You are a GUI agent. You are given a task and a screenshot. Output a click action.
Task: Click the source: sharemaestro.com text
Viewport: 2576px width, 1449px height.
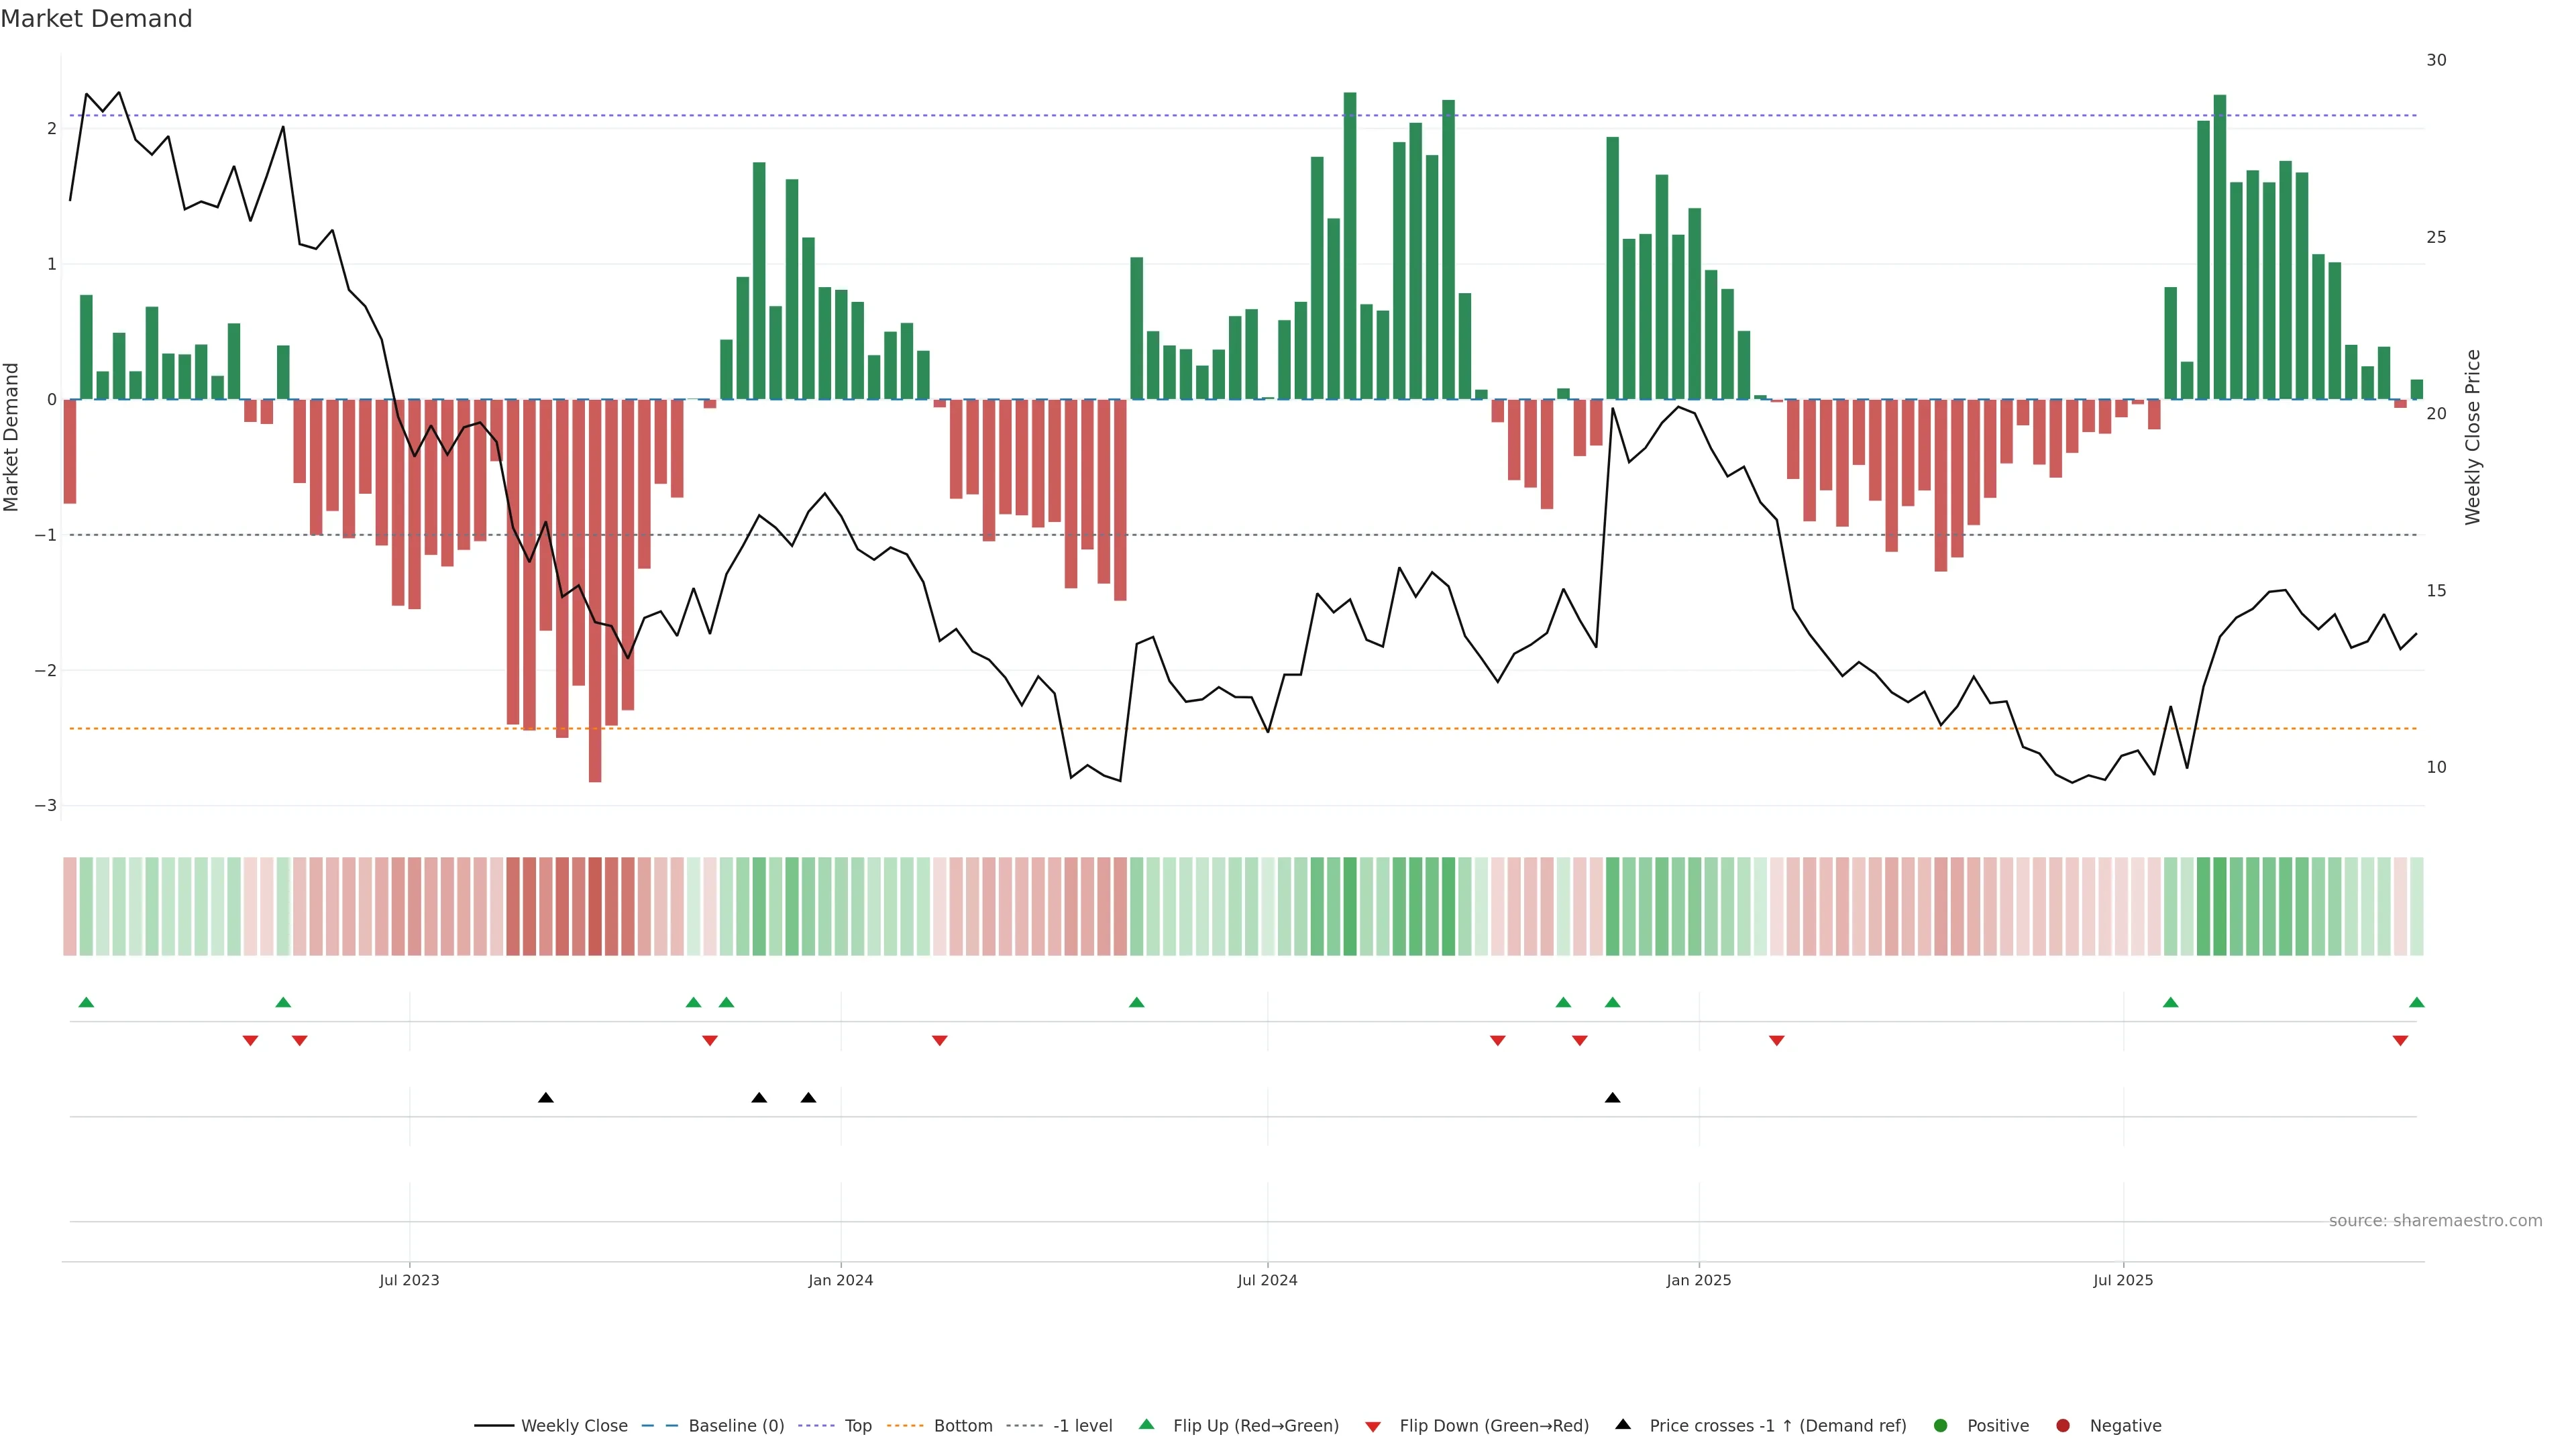pos(2435,1221)
